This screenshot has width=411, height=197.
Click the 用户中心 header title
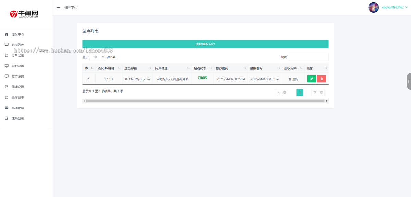(x=71, y=7)
